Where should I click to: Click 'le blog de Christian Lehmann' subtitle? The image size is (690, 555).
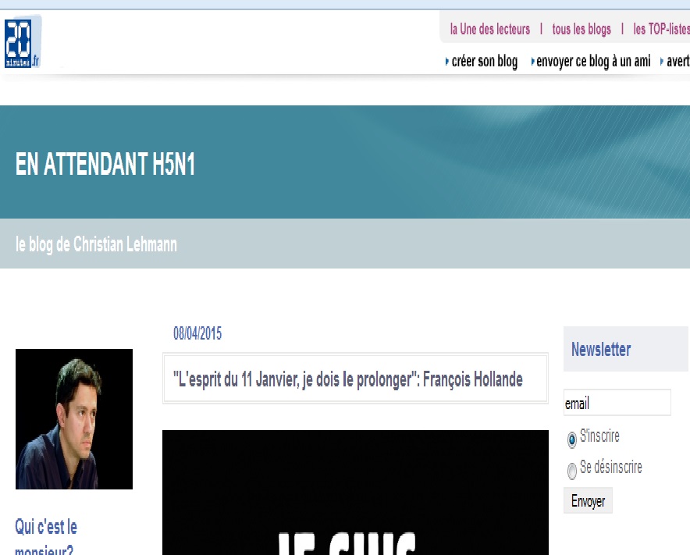96,244
